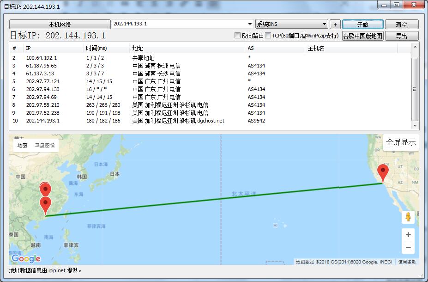This screenshot has height=282, width=428.
Task: Click the 导出 export button
Action: (x=401, y=36)
